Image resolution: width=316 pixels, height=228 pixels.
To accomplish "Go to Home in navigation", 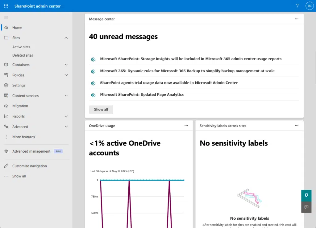I will tap(17, 27).
